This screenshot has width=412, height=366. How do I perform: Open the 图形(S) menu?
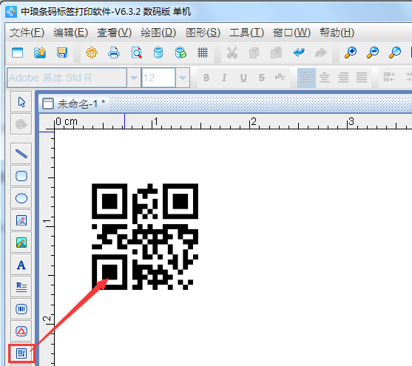(x=203, y=33)
